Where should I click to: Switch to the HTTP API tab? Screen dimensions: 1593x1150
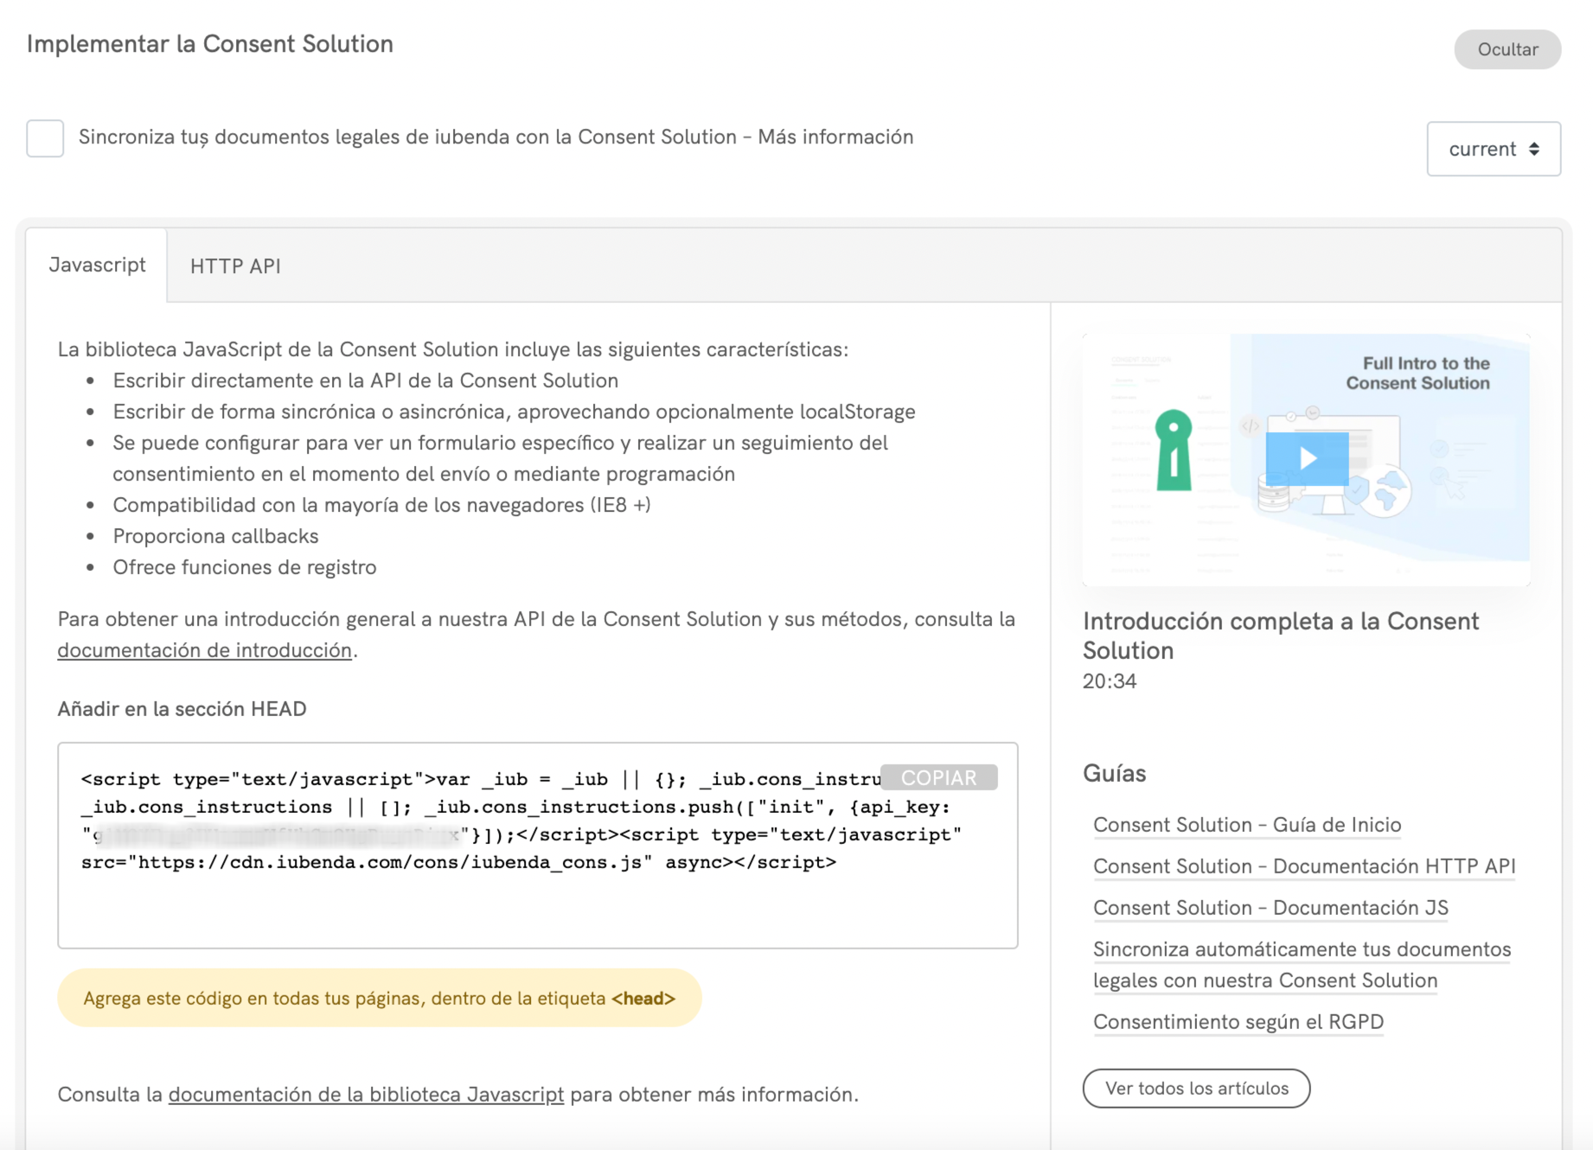[235, 266]
